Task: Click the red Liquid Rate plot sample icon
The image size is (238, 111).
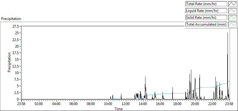Action: point(233,11)
